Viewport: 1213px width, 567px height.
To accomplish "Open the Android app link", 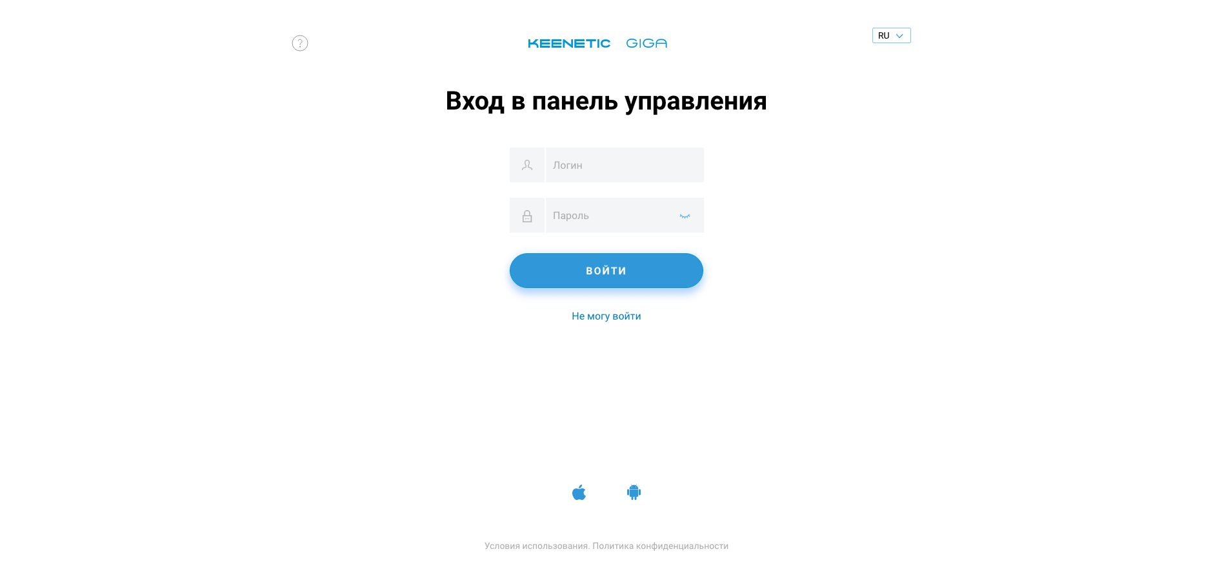I will coord(634,492).
